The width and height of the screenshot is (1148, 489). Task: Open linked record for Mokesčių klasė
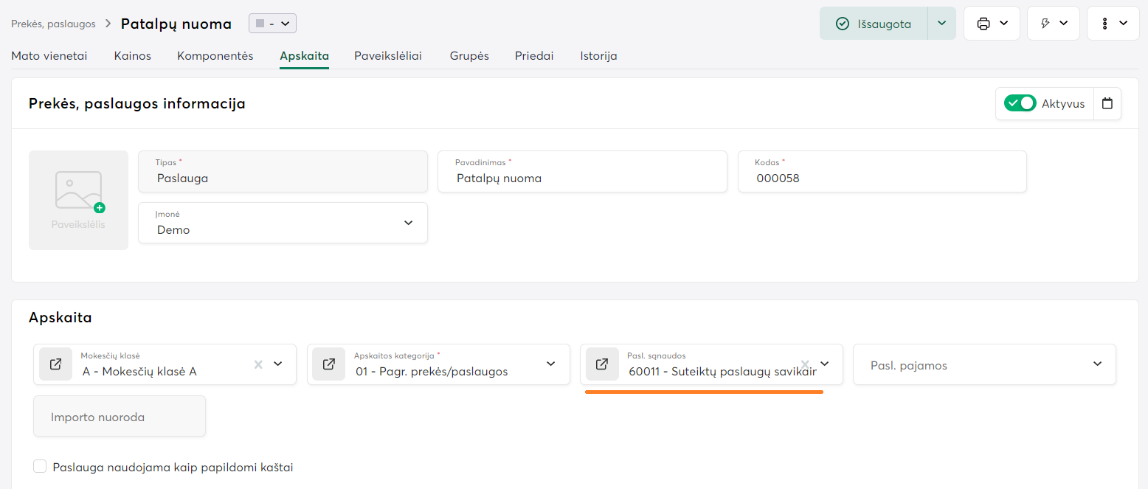(55, 364)
